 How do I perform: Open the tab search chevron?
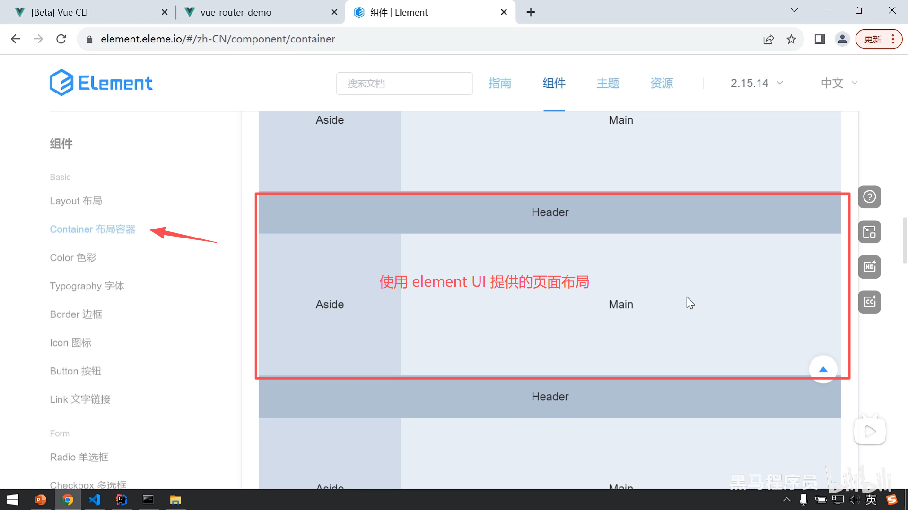(794, 10)
